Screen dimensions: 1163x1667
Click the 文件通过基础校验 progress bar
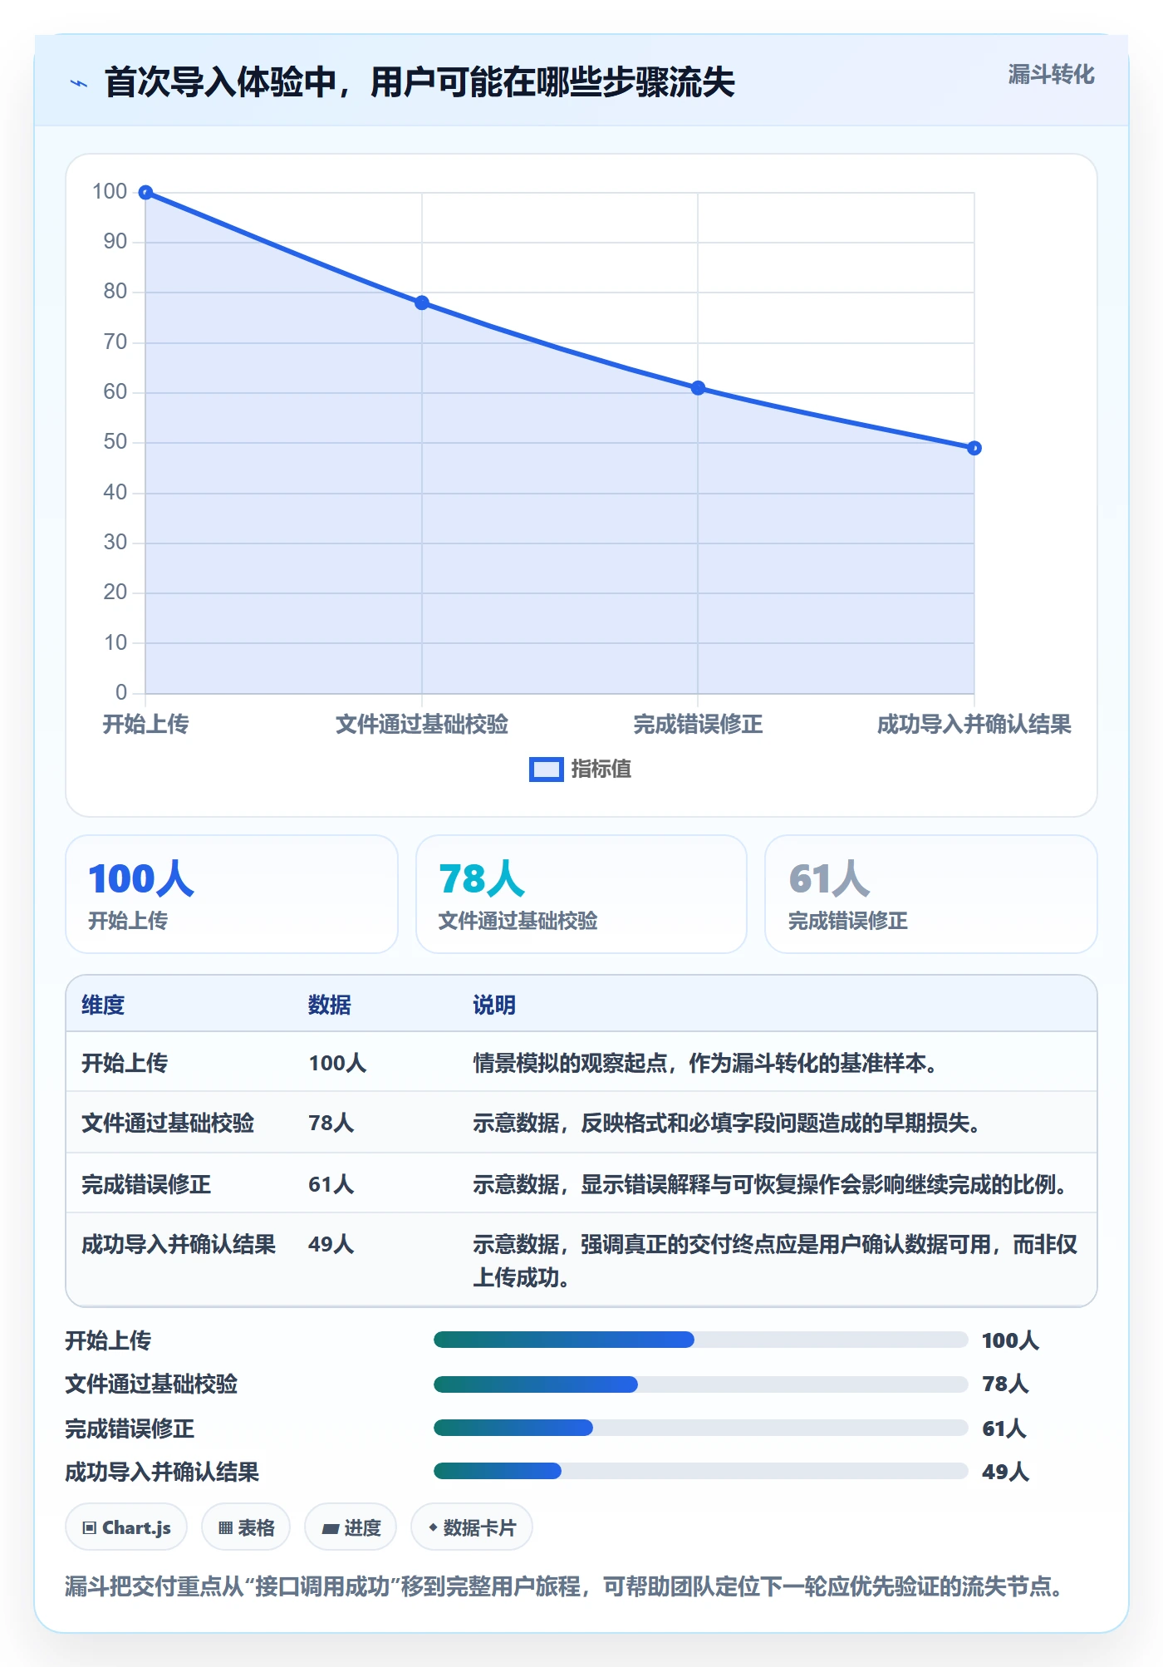(701, 1384)
